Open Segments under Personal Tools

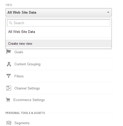[22, 123]
